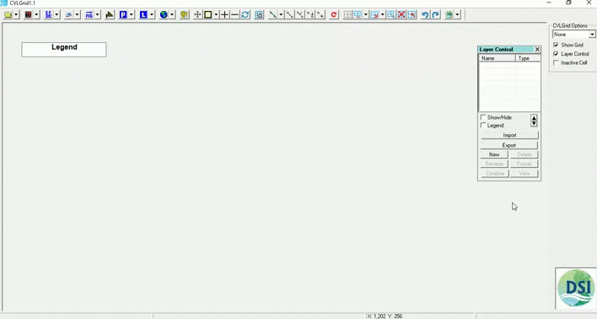597x319 pixels.
Task: Click the Combine button in Layer Control
Action: coord(494,173)
